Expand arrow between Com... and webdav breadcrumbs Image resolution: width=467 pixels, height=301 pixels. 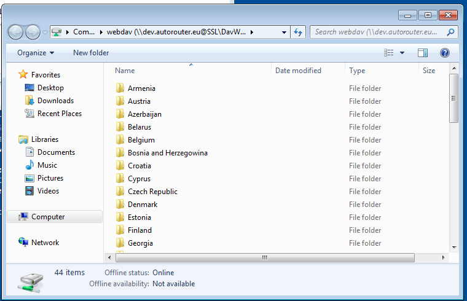[x=101, y=32]
